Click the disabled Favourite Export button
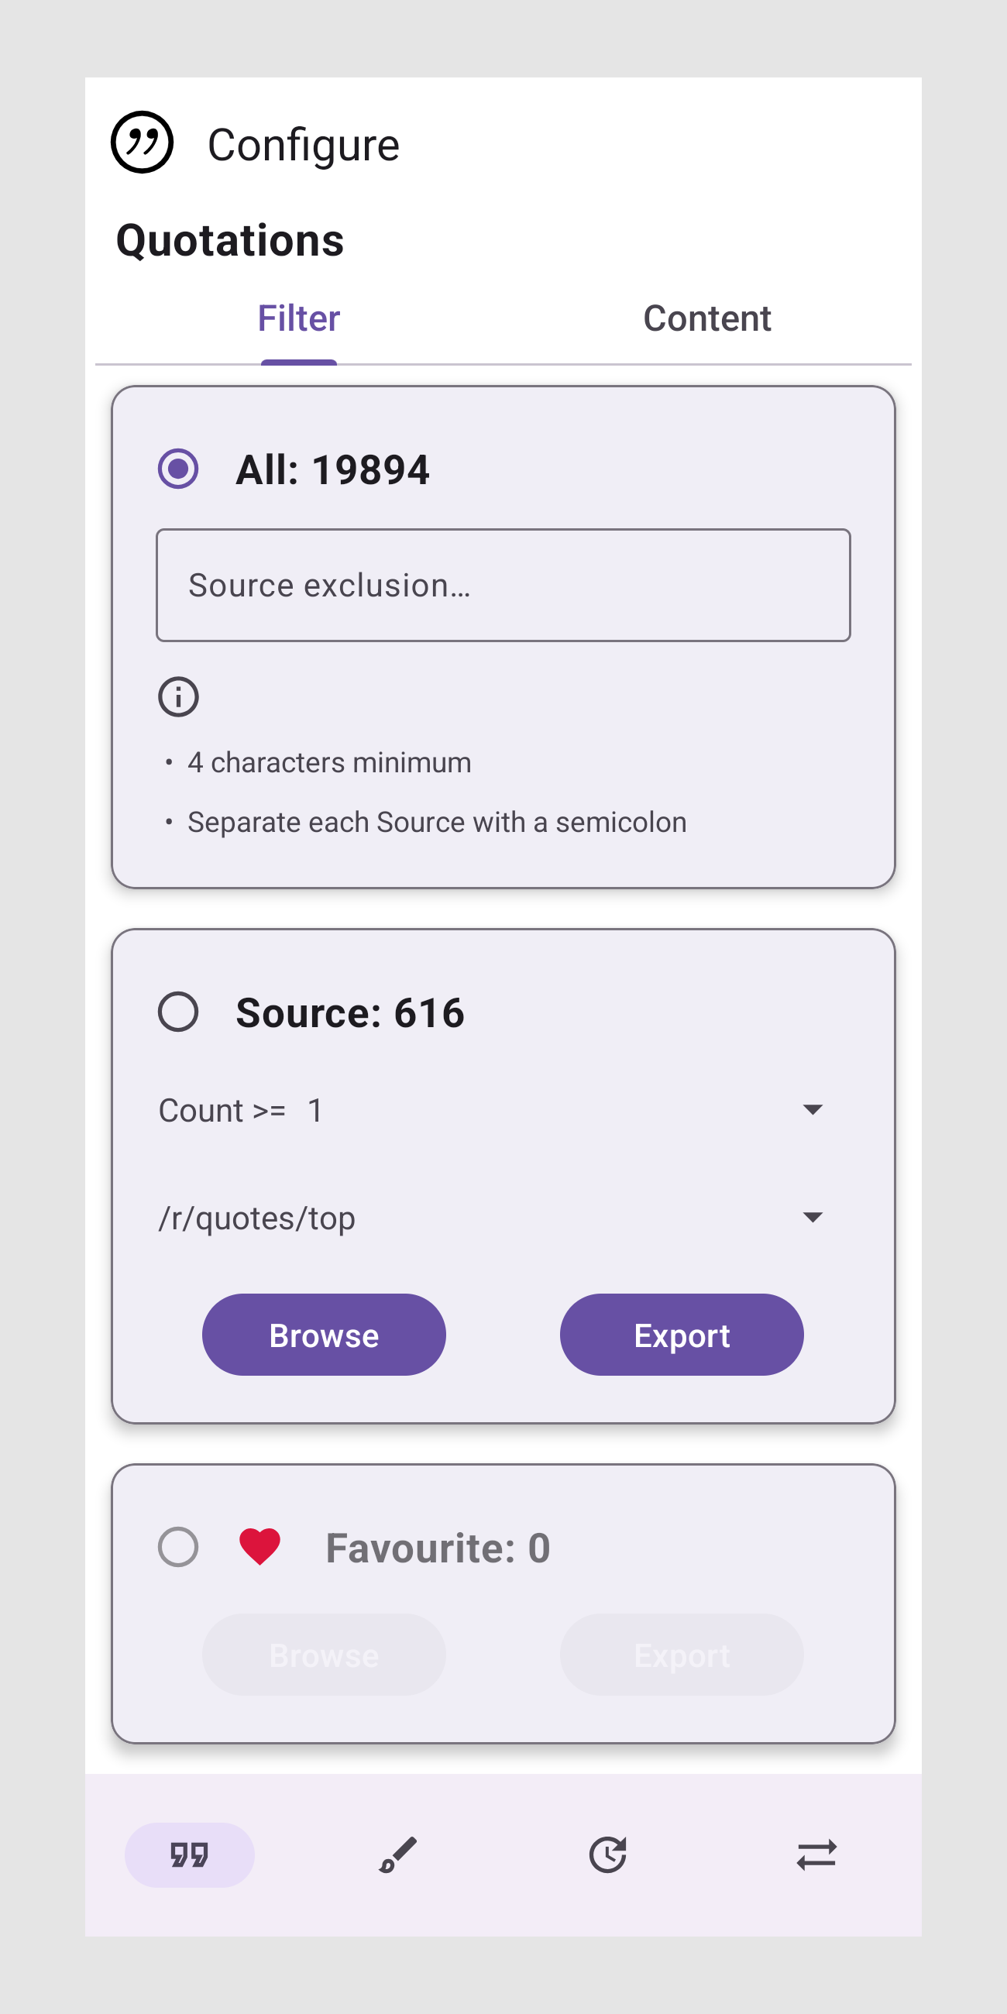 pos(681,1655)
